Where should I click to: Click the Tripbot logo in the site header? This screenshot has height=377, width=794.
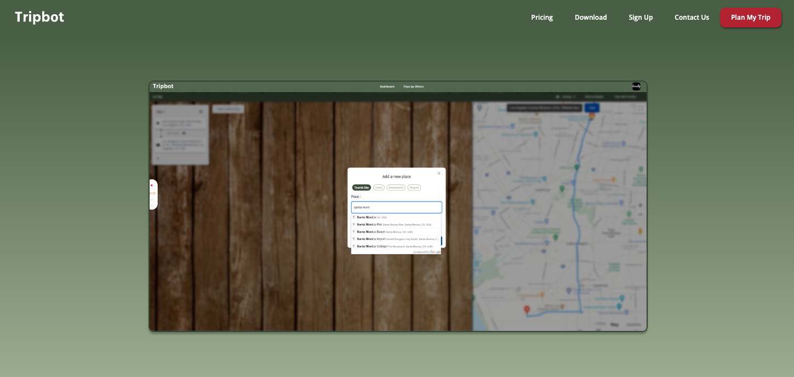point(39,17)
